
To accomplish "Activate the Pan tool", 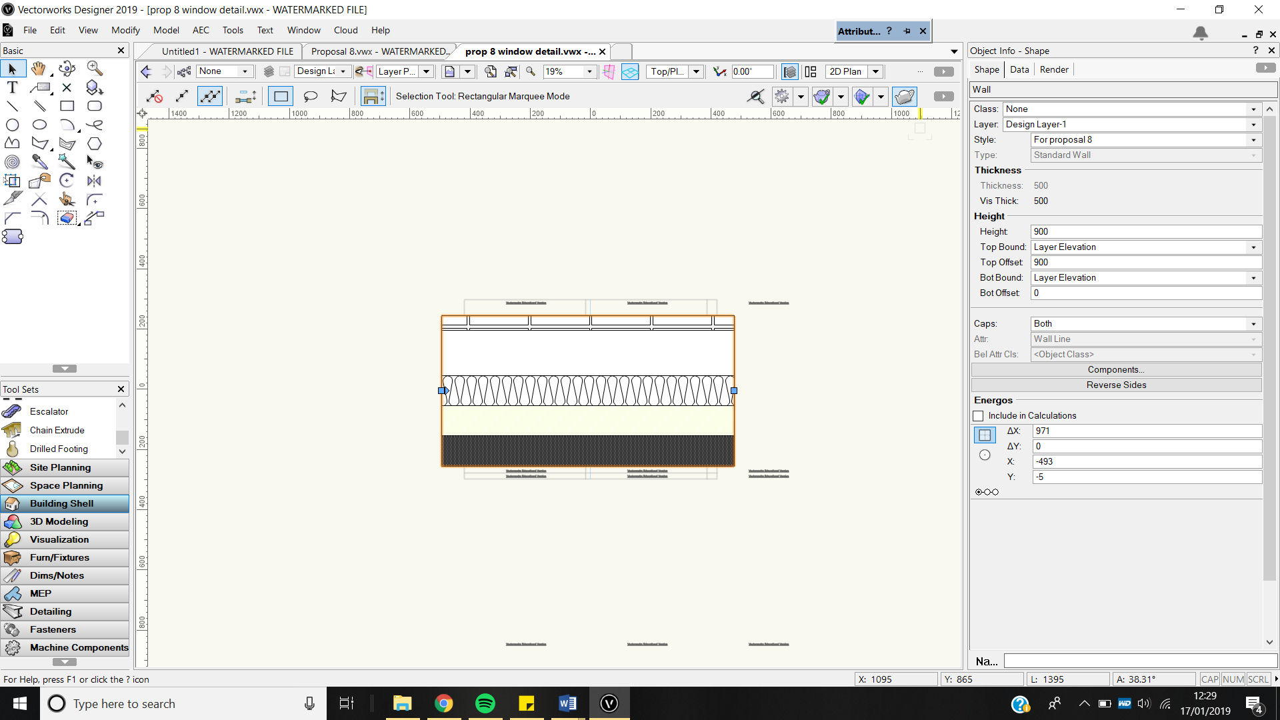I will pos(39,69).
